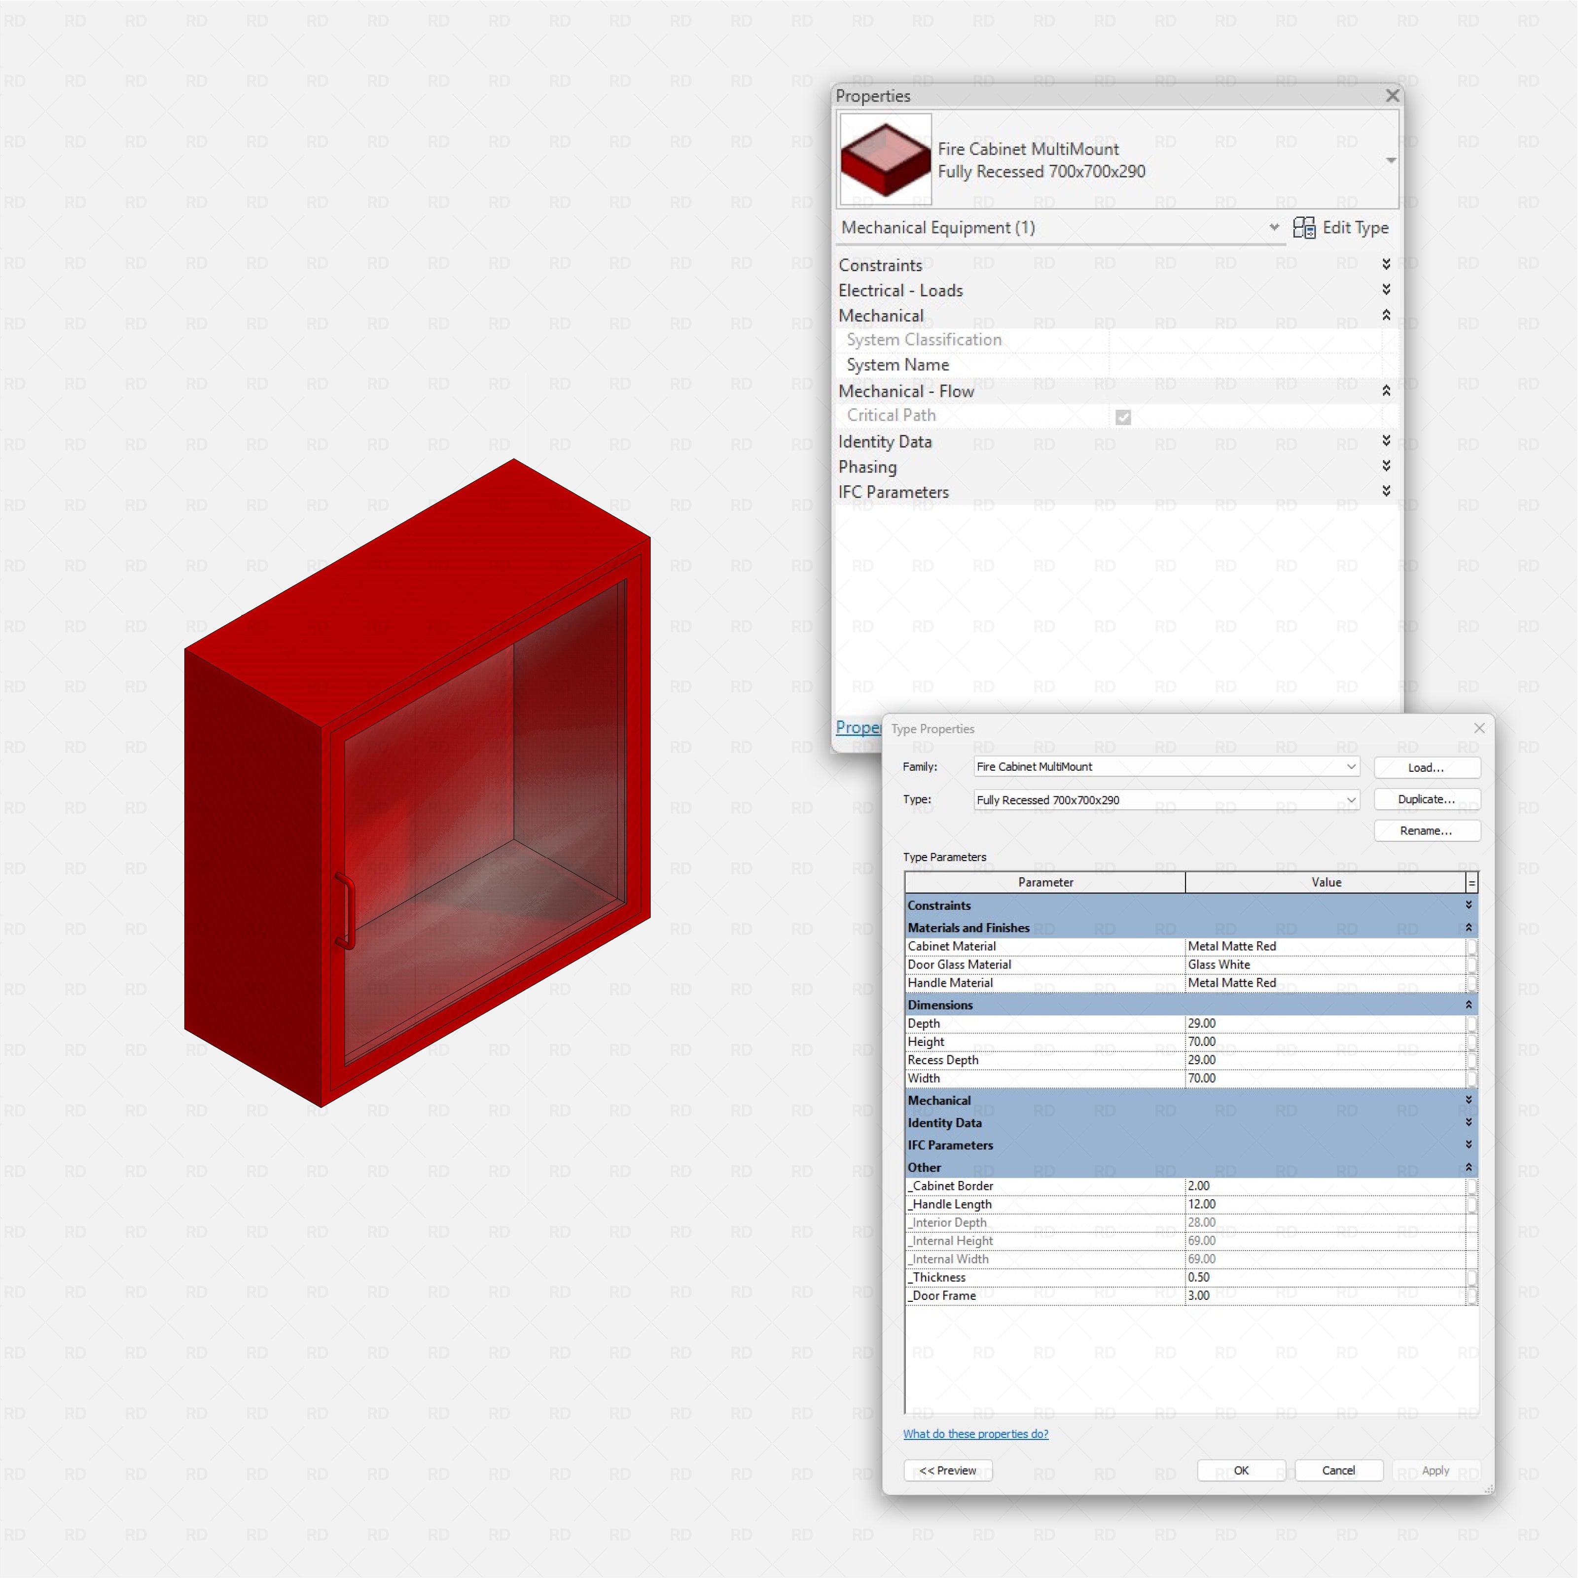The image size is (1578, 1578).
Task: Click the Height value 70.00
Action: (x=1325, y=1041)
